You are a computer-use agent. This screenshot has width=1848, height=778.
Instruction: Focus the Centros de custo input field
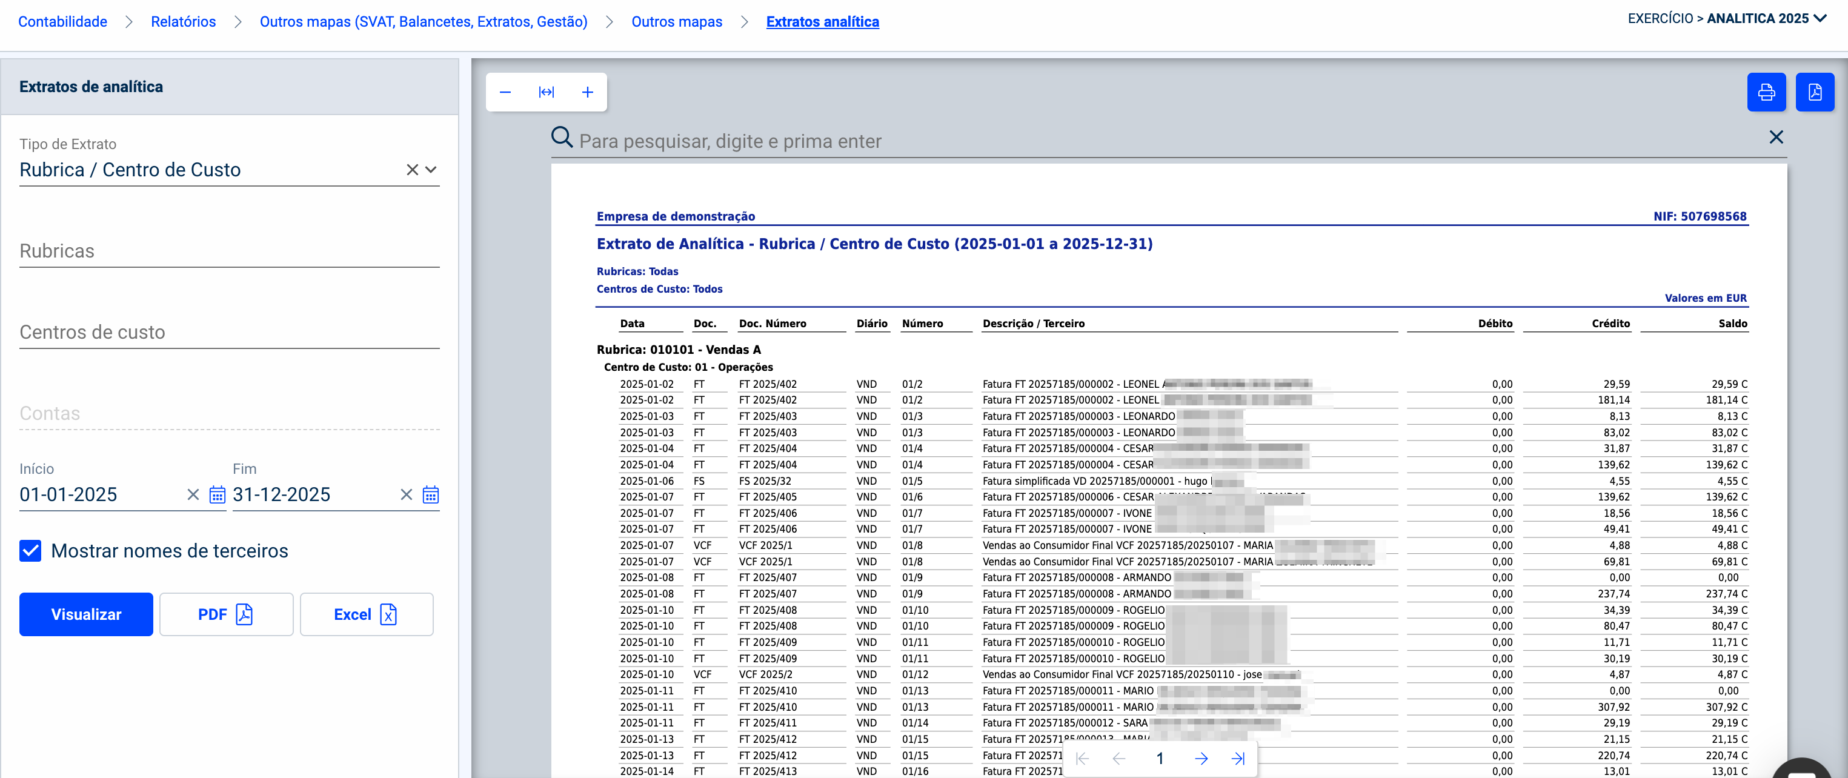230,332
